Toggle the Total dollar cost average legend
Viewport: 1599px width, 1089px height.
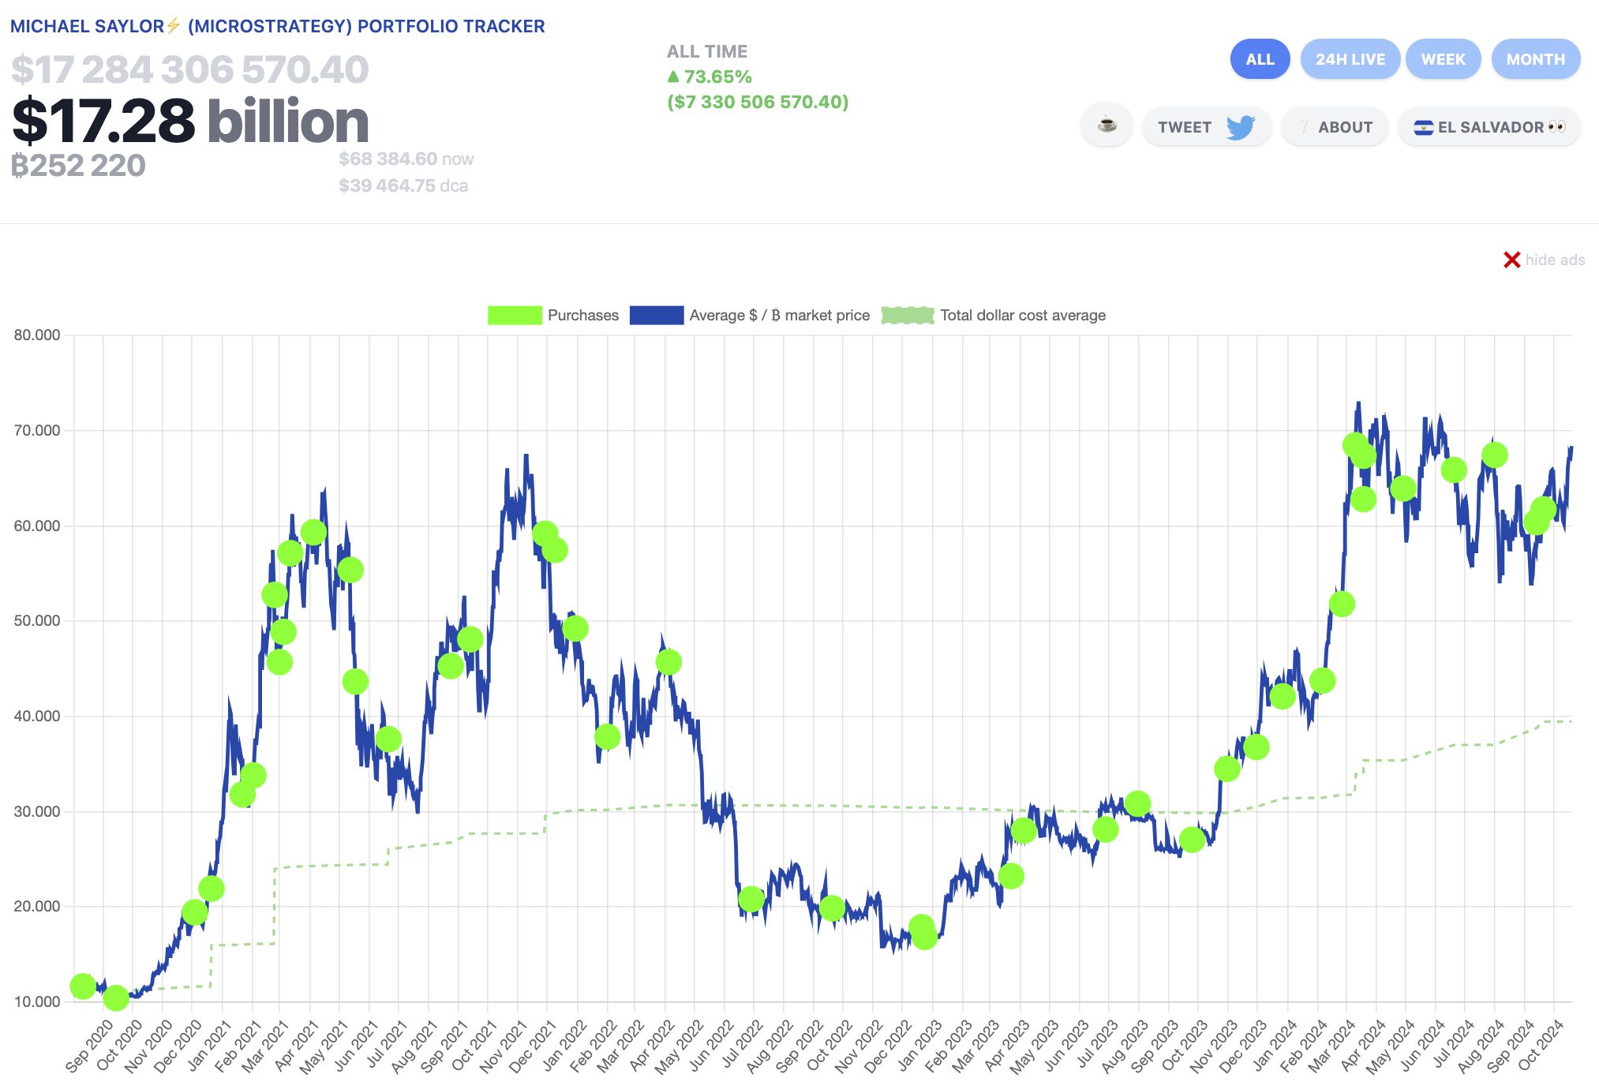pyautogui.click(x=1022, y=315)
